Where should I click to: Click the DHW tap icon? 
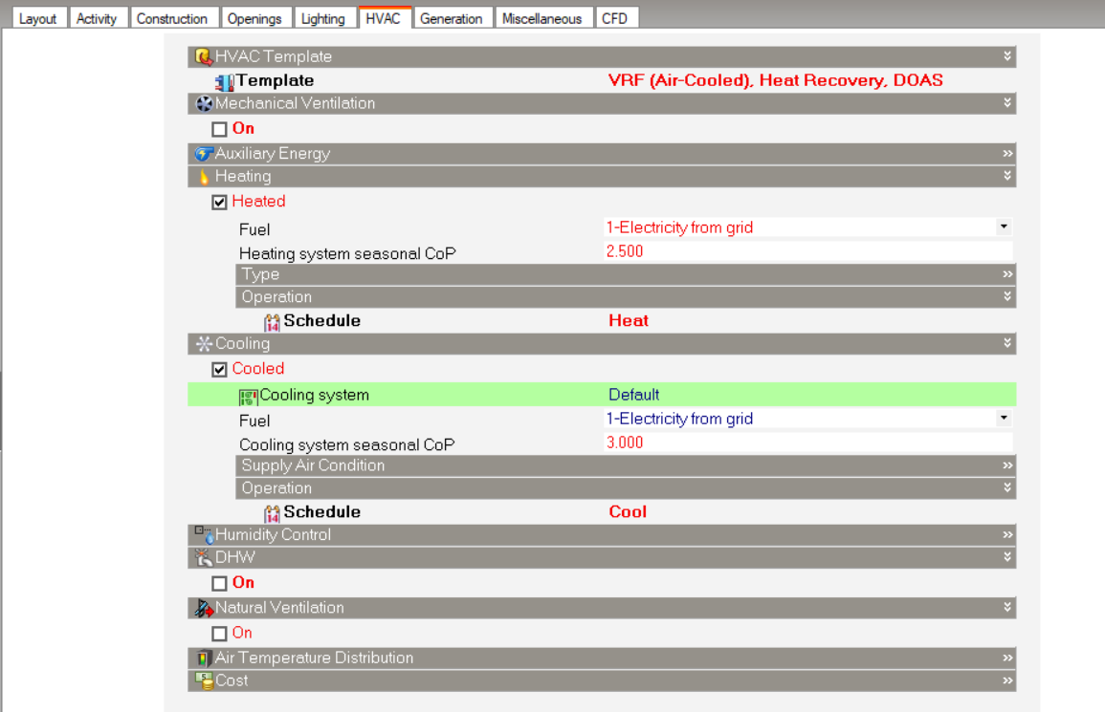(x=204, y=557)
